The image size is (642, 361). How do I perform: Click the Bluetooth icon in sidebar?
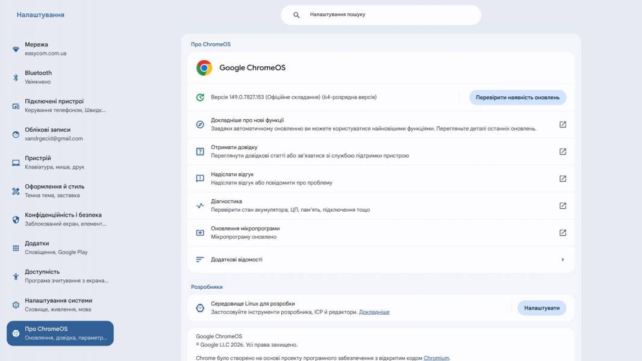[16, 78]
